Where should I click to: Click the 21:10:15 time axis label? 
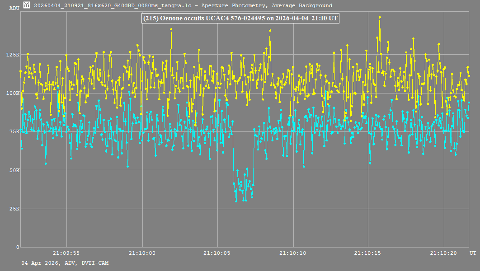coord(368,253)
